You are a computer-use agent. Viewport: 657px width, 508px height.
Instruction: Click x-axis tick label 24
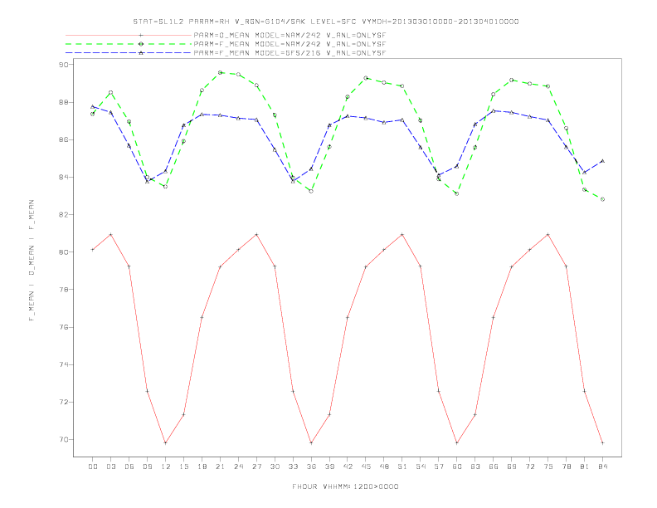point(238,466)
